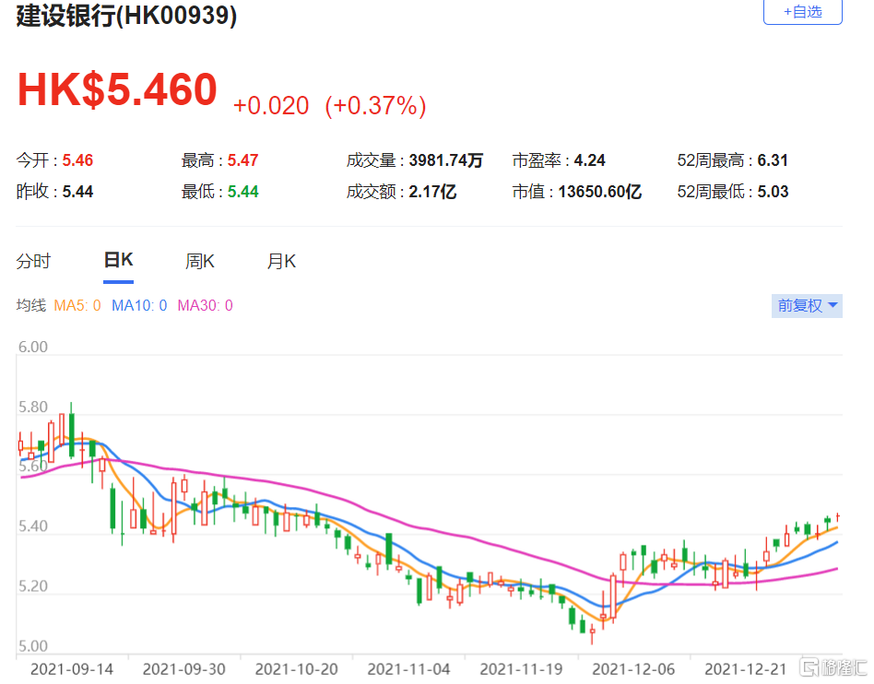Click the MA30 indicator label

(x=205, y=305)
